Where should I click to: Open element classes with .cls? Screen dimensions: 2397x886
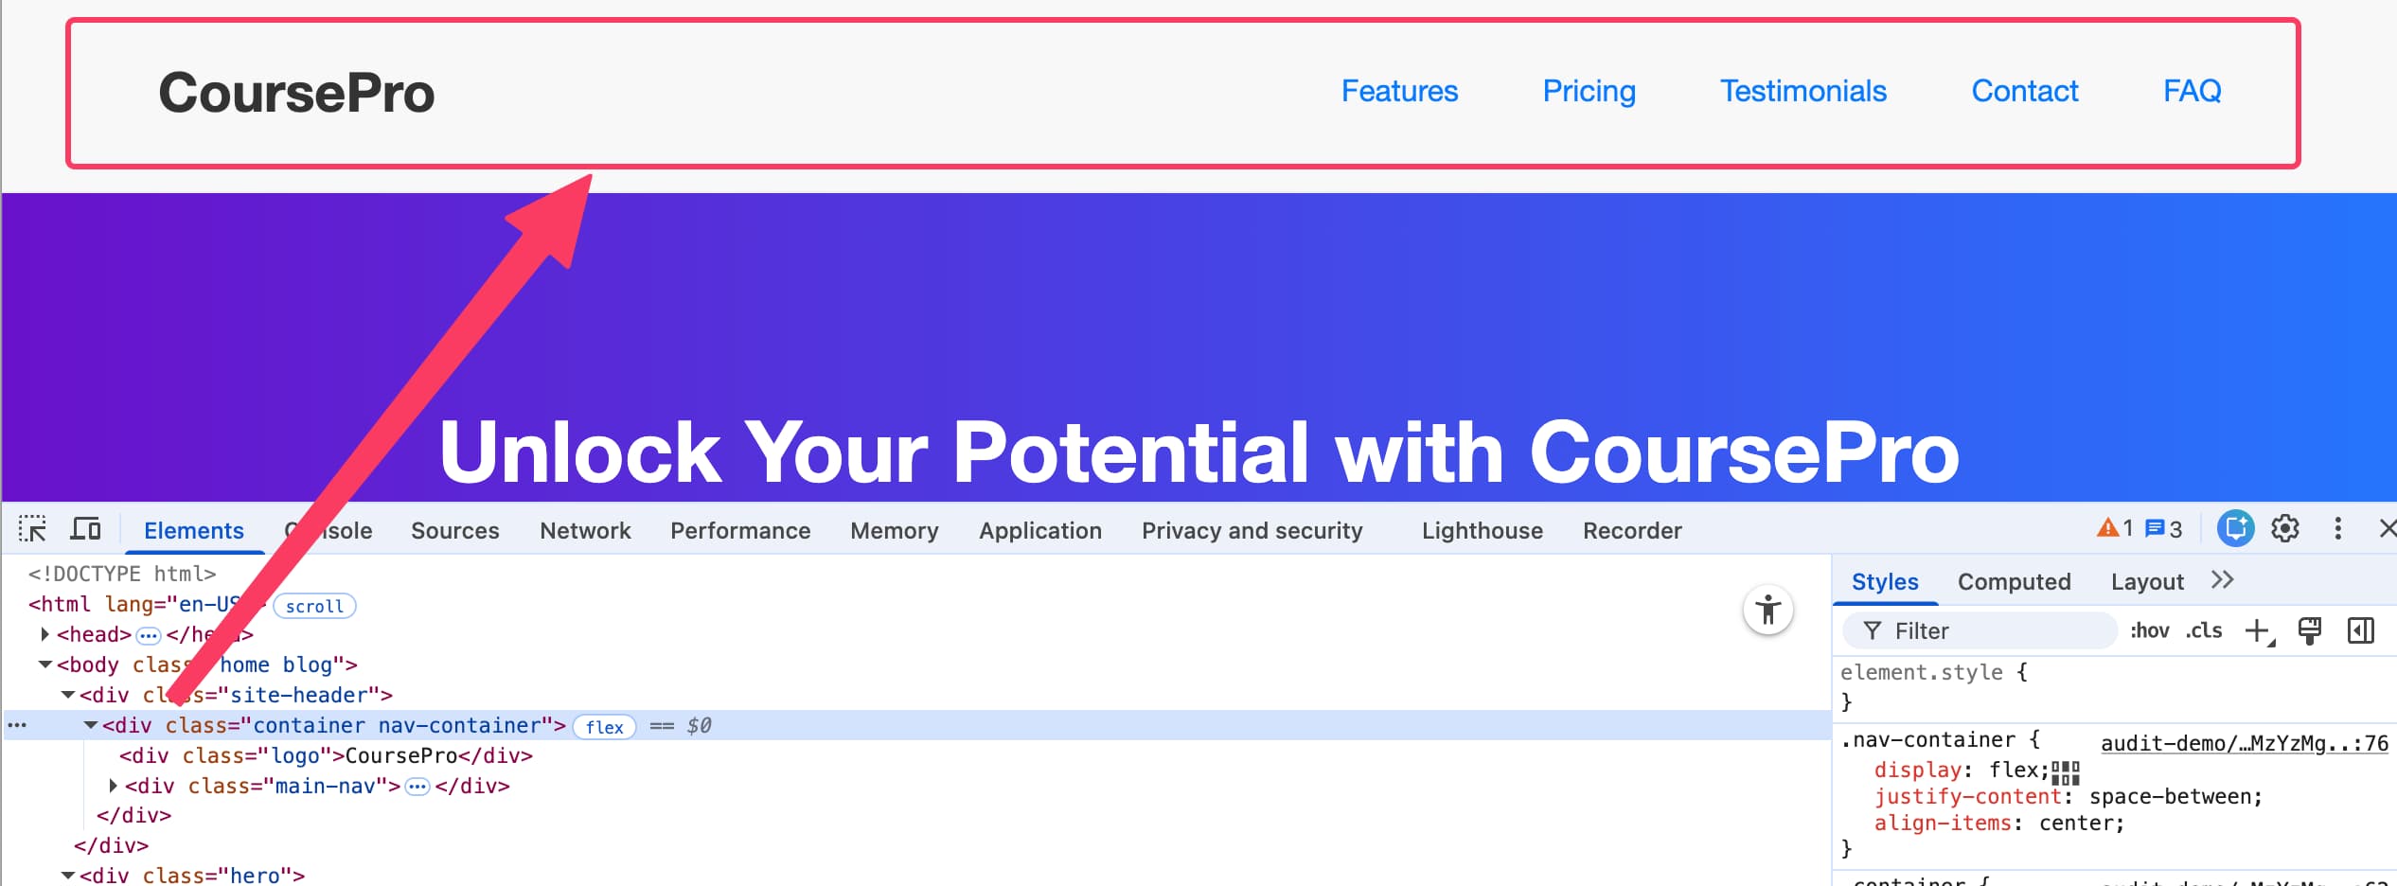[2204, 630]
